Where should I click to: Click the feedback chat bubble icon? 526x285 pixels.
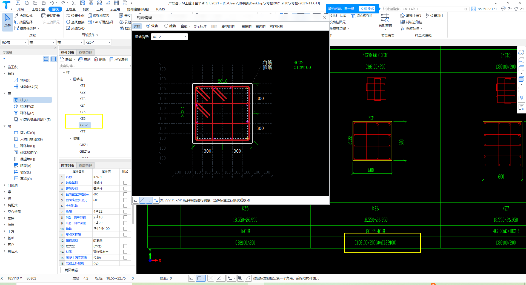tap(503, 9)
